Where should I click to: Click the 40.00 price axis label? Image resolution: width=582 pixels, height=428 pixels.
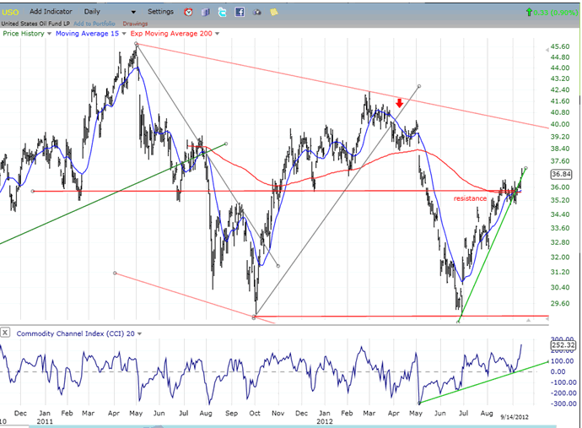pos(560,124)
